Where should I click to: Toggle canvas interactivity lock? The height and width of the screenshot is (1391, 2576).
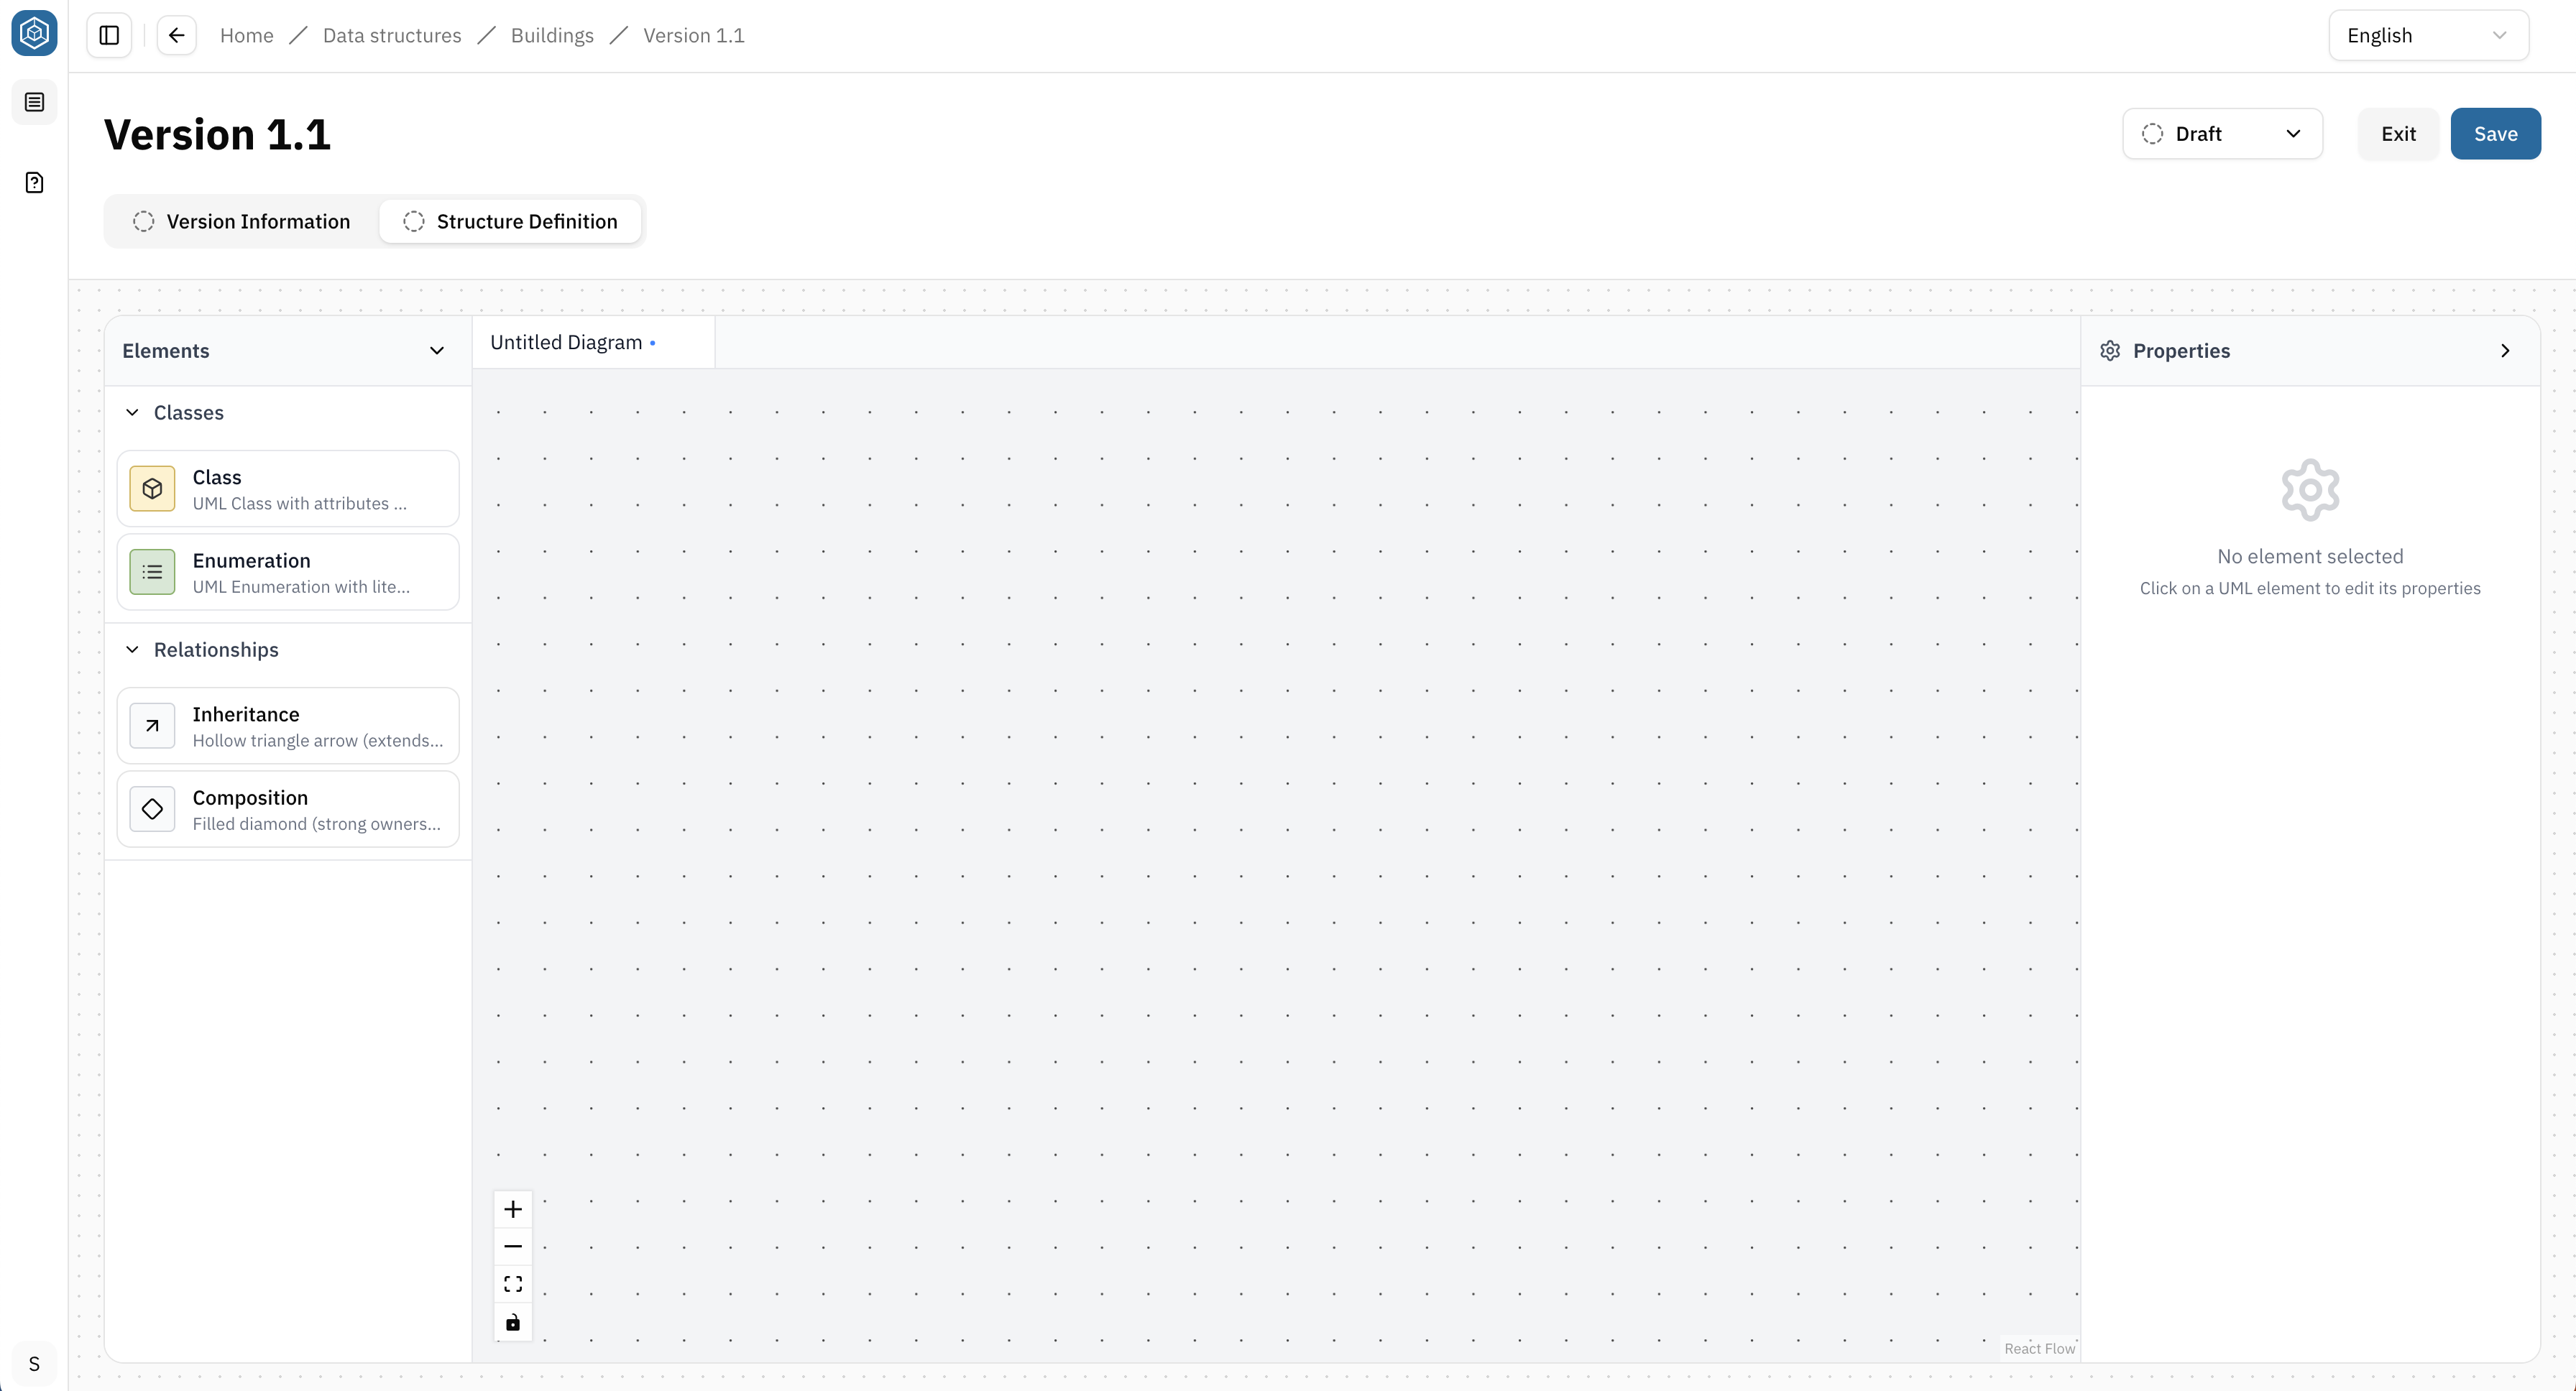[513, 1322]
